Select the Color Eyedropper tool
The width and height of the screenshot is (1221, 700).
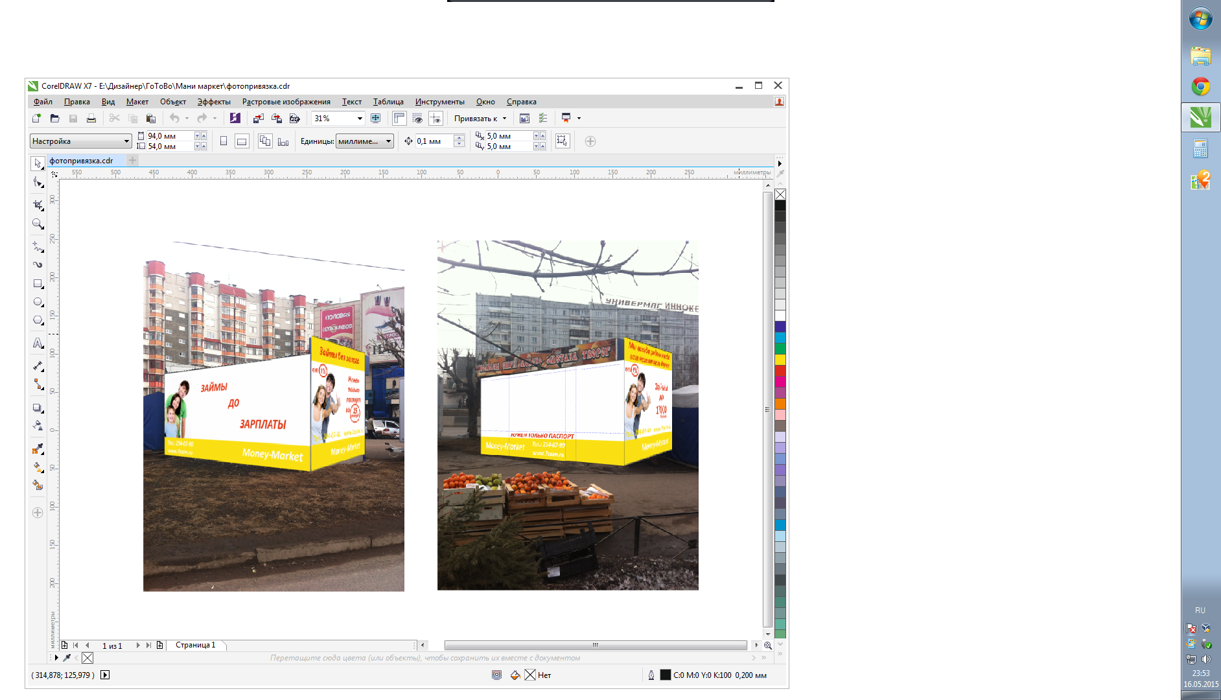point(38,449)
